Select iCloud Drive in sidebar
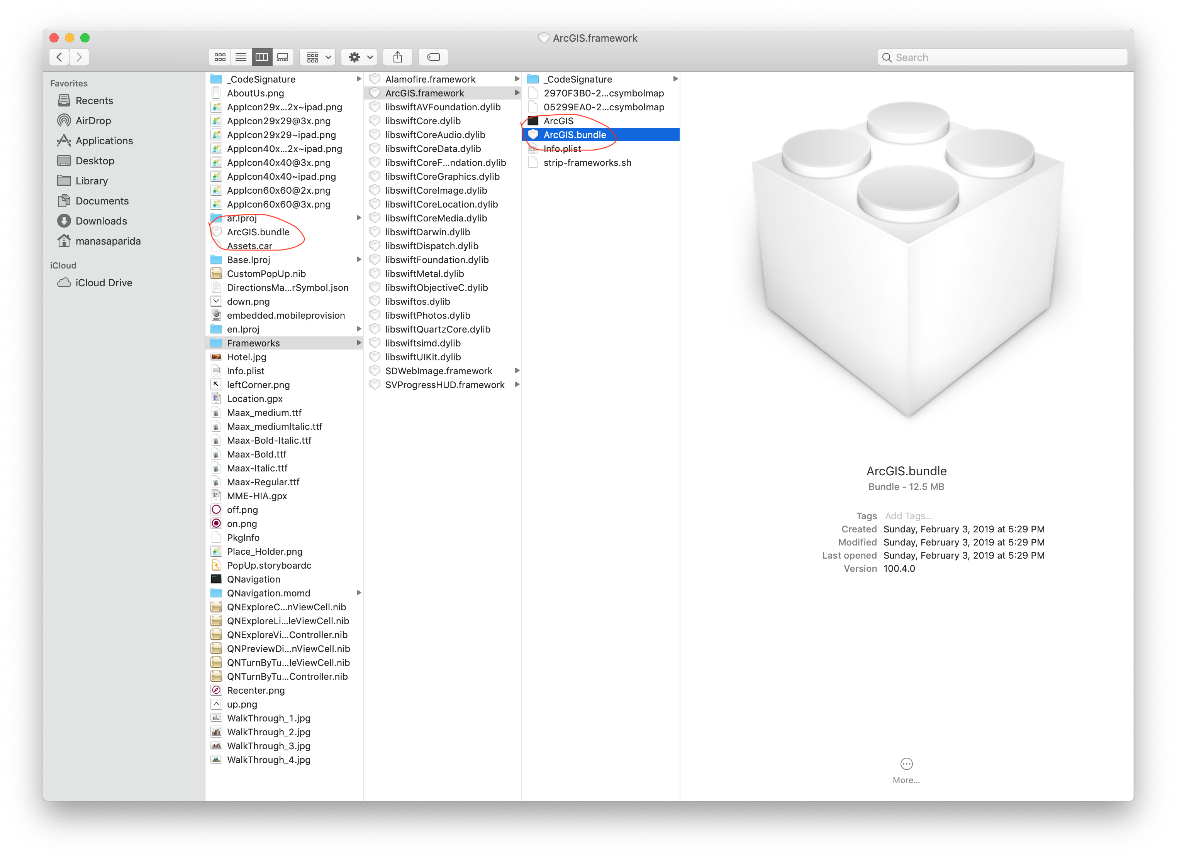Screen dimensions: 1177x858 [x=103, y=282]
